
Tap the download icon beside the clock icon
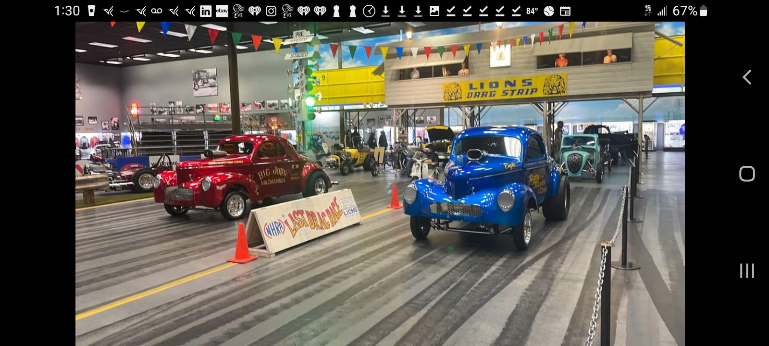385,11
